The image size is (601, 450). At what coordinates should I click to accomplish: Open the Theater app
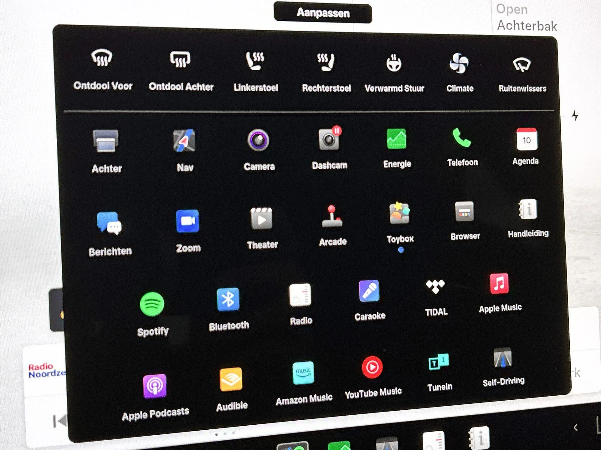click(x=261, y=218)
